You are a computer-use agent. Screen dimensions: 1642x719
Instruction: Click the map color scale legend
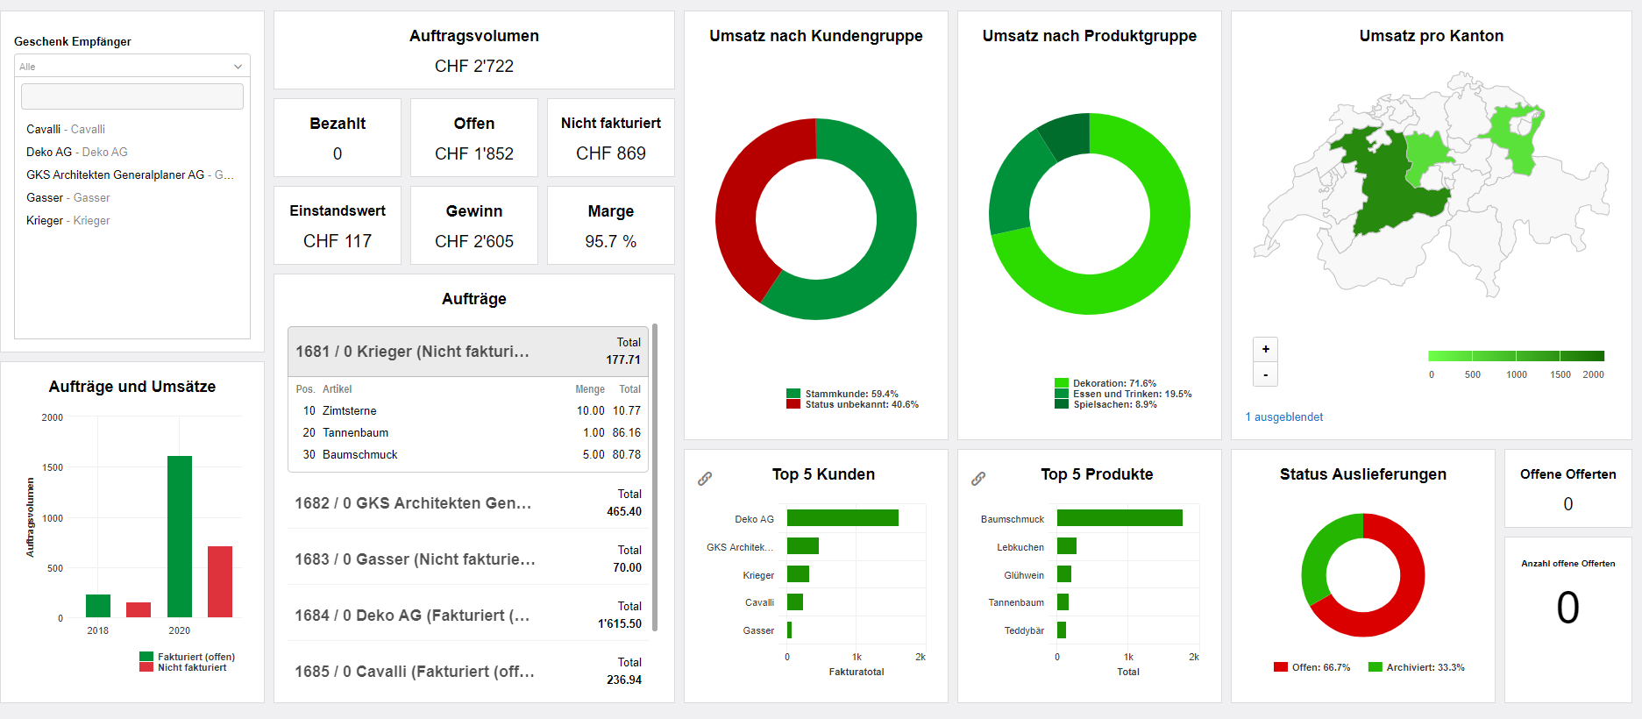coord(1516,356)
